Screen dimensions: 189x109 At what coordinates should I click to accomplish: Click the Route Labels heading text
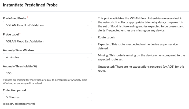106,37
